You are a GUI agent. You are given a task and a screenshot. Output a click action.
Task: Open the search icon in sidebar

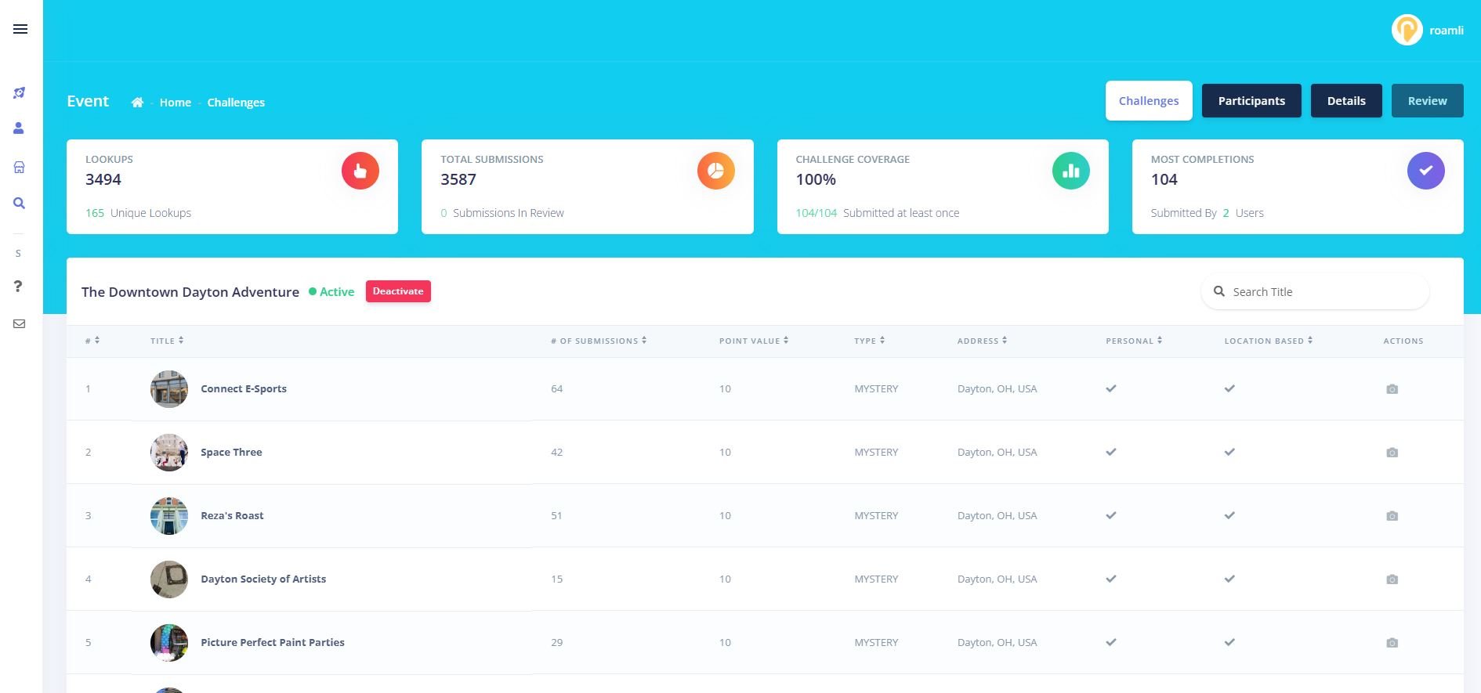point(20,204)
